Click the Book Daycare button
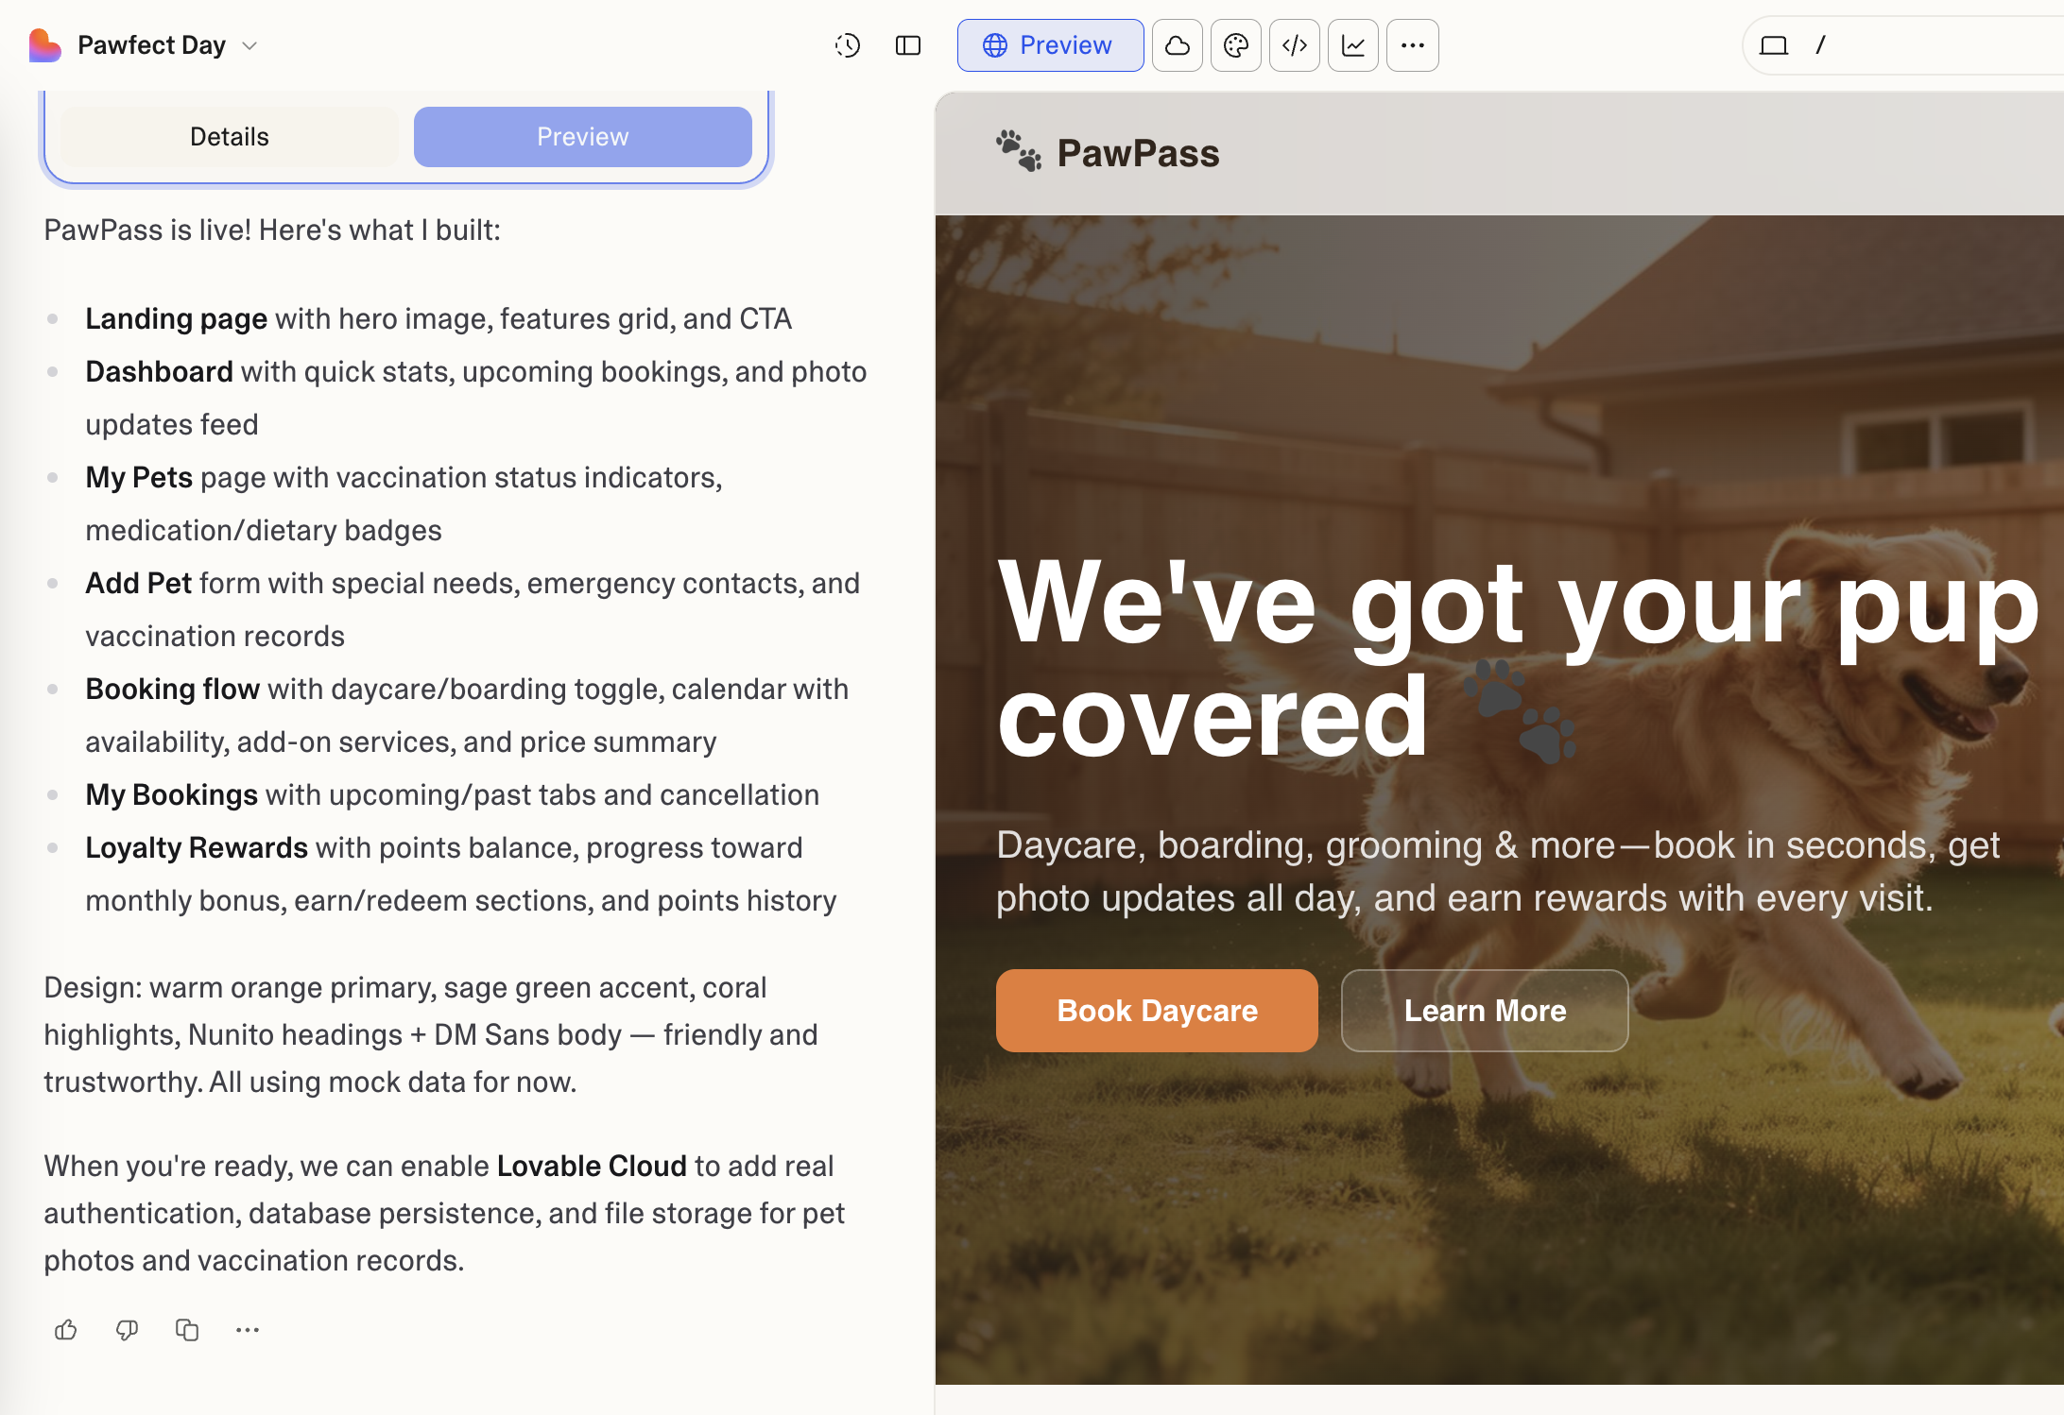The height and width of the screenshot is (1415, 2064). pyautogui.click(x=1157, y=1011)
